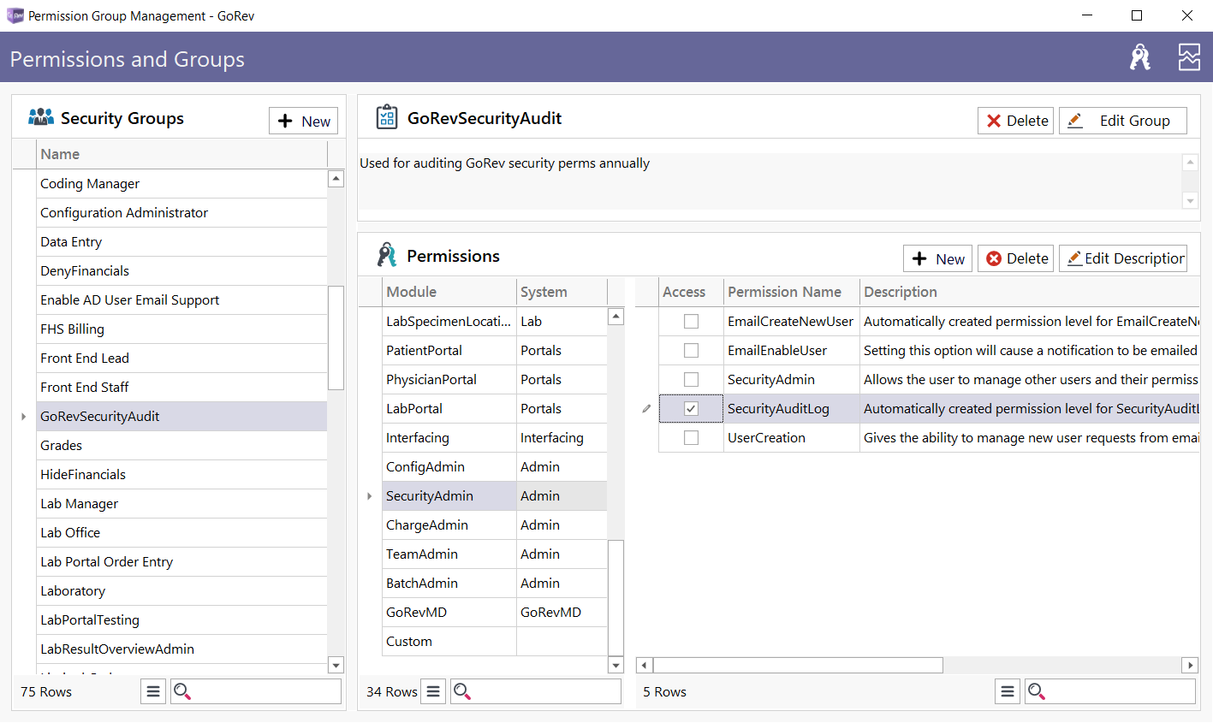Delete the GoRevSecurityAudit group
The width and height of the screenshot is (1213, 723).
click(1015, 121)
